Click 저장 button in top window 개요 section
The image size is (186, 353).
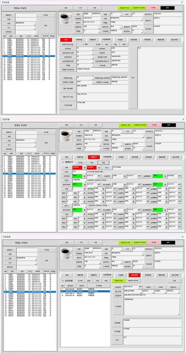(115, 45)
